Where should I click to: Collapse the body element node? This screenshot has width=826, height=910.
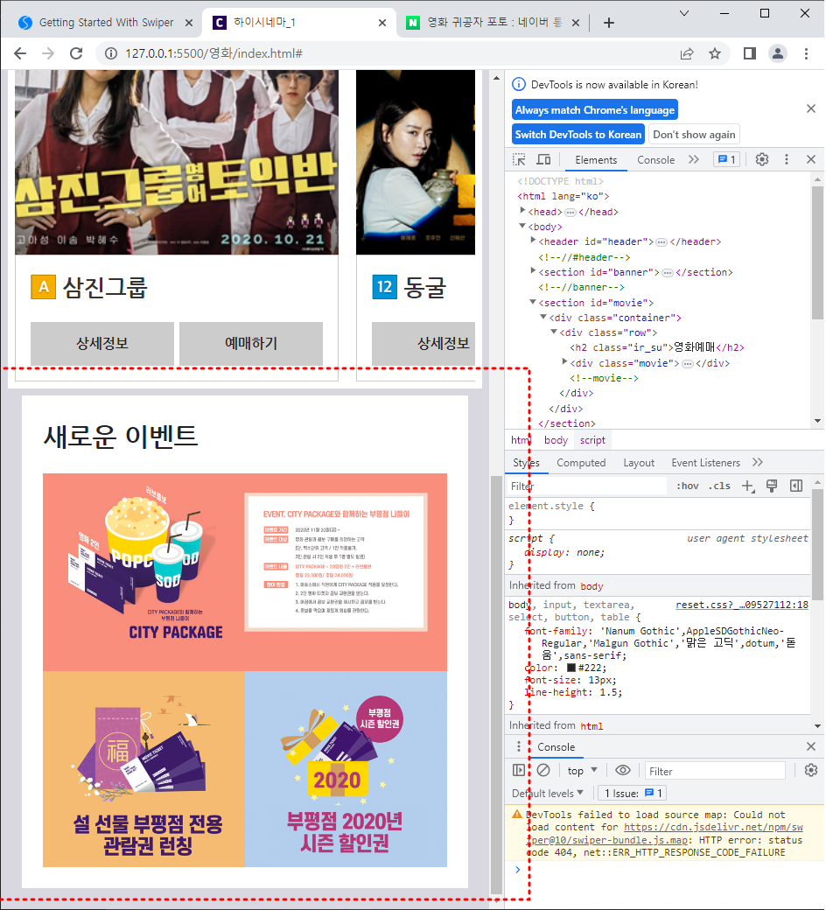click(522, 227)
